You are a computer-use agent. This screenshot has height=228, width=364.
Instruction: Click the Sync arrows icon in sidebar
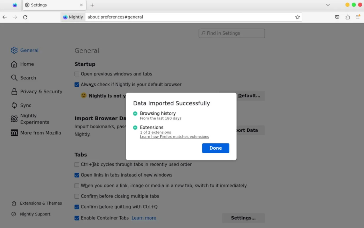click(x=14, y=105)
